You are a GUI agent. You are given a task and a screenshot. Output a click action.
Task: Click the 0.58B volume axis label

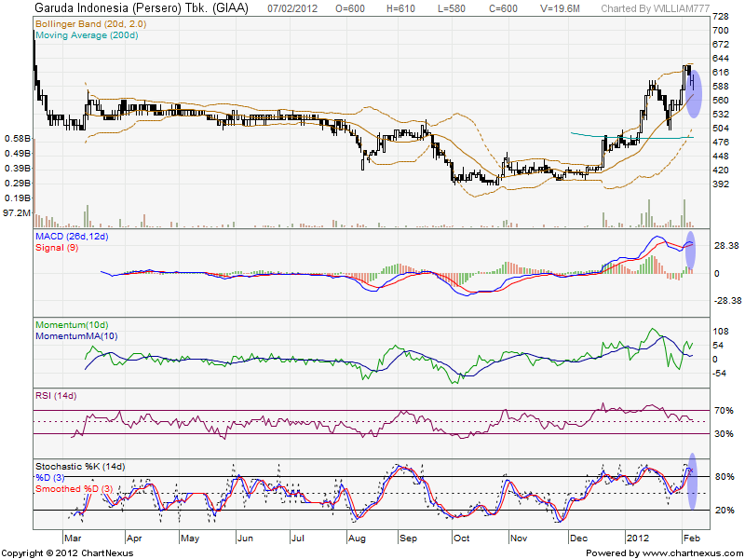18,139
